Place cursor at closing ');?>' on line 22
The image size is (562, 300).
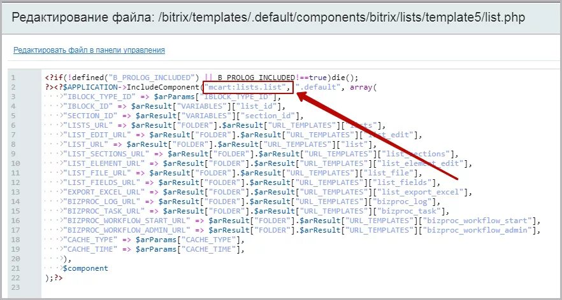click(54, 278)
